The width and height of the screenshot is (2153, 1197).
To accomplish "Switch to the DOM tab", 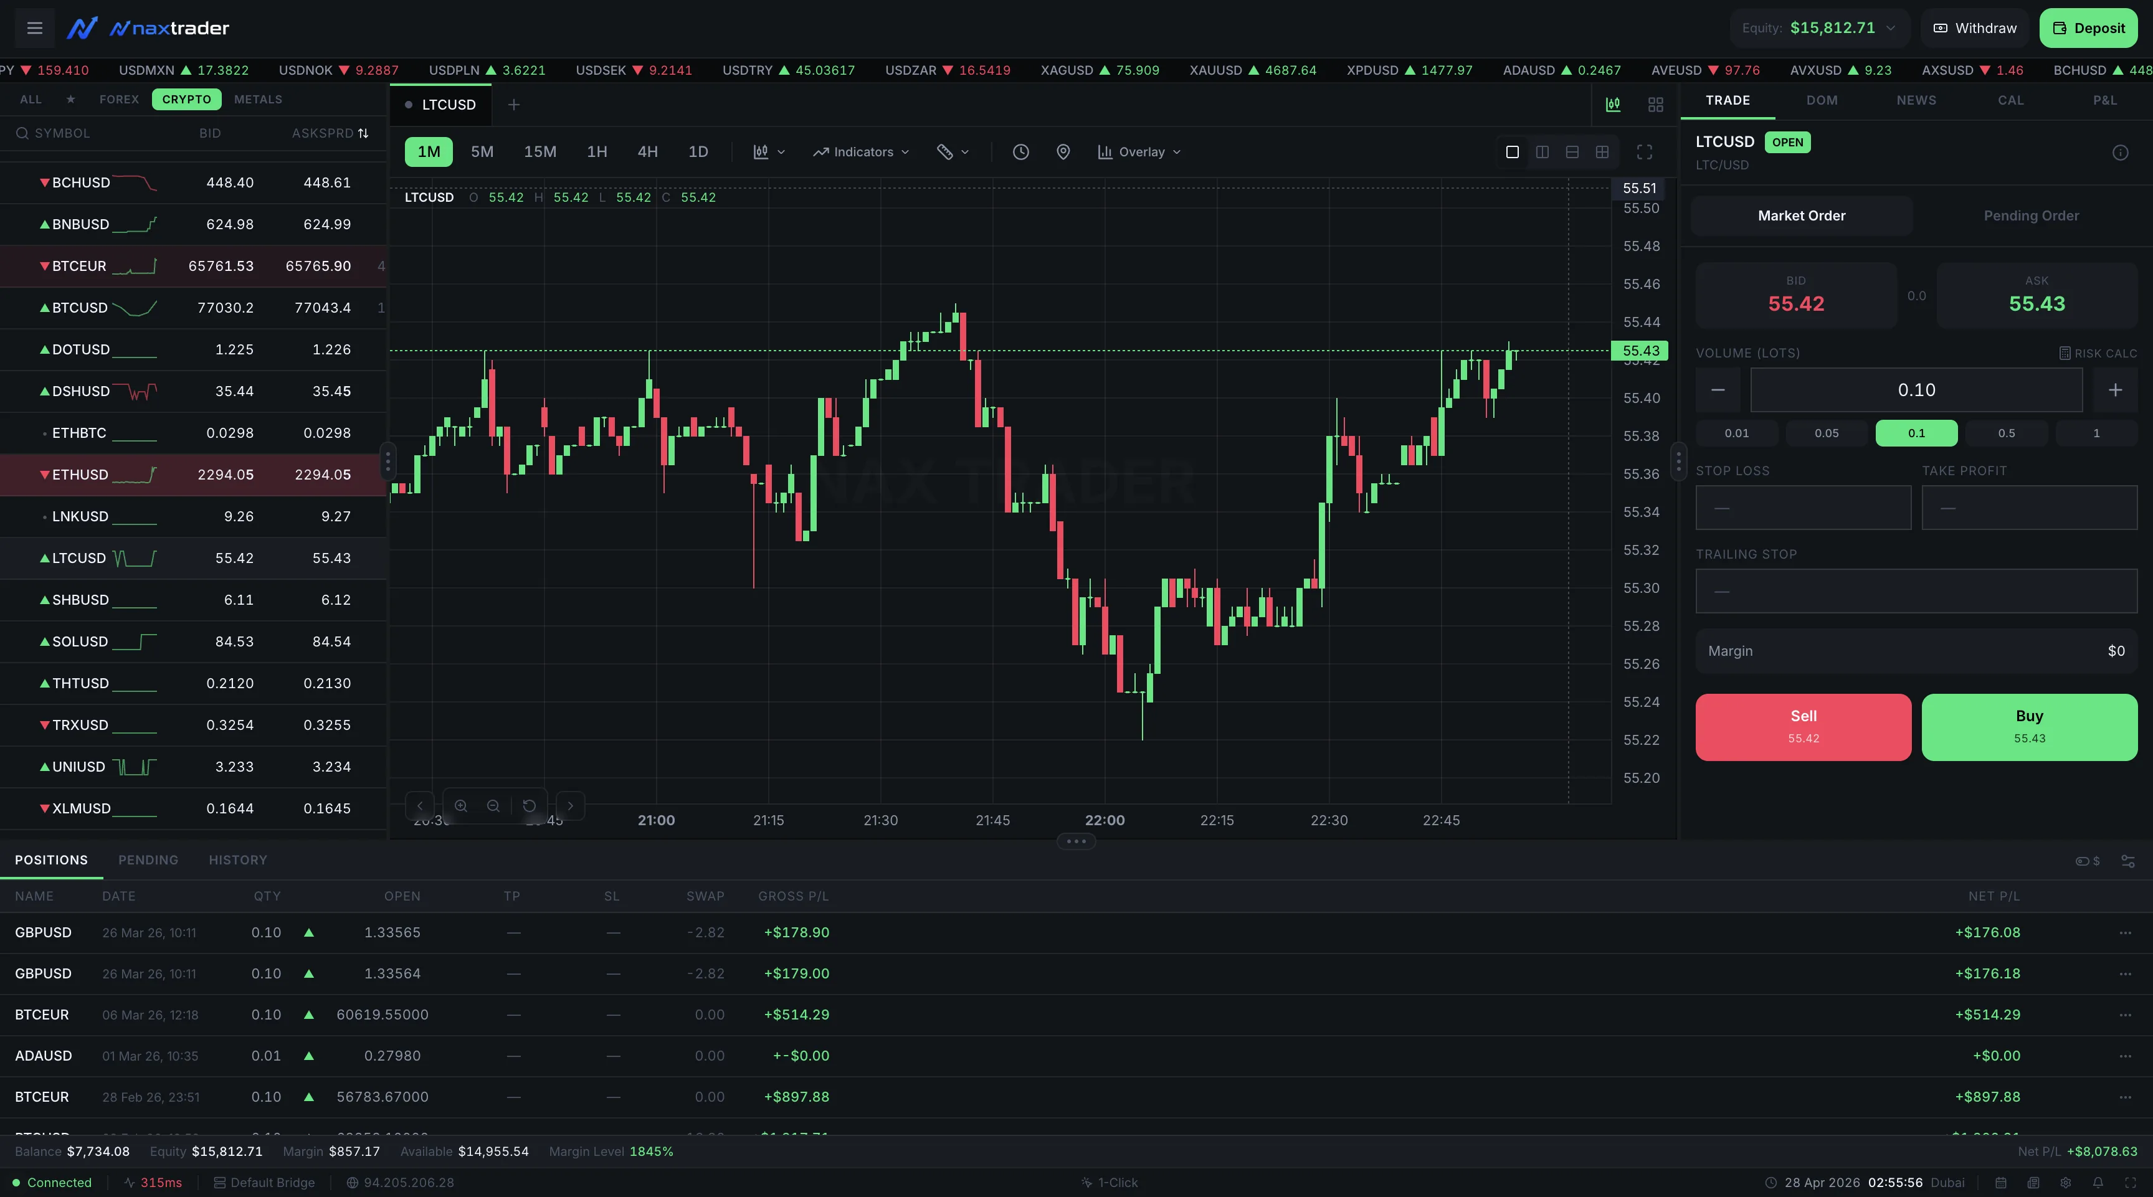I will click(1821, 100).
